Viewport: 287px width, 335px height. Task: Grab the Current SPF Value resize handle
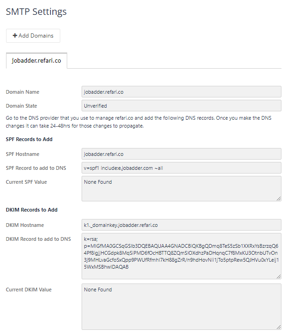pyautogui.click(x=279, y=199)
